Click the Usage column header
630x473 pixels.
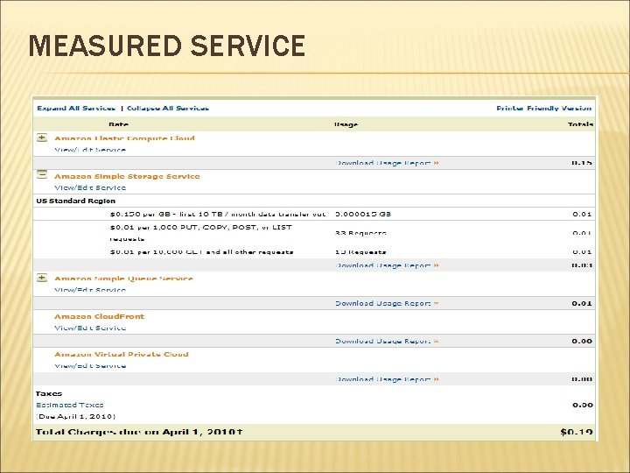pyautogui.click(x=346, y=124)
